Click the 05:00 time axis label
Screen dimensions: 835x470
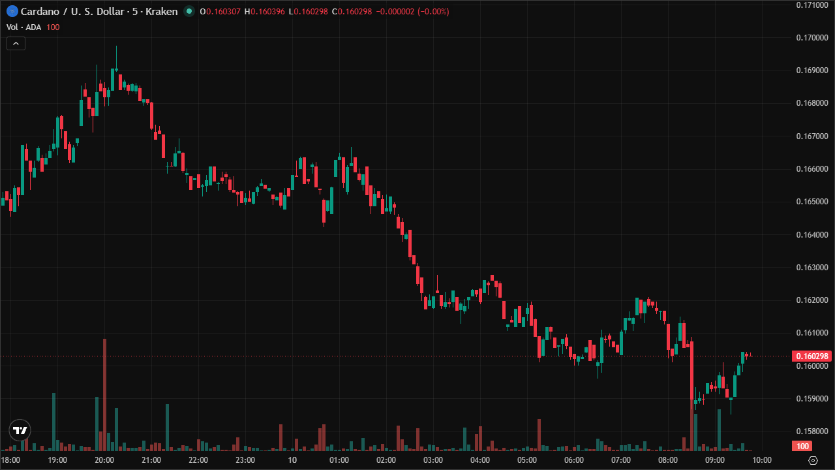[527, 460]
